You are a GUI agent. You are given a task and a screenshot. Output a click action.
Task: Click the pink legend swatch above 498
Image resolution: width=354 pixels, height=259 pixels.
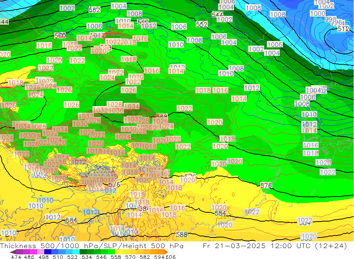(41, 252)
